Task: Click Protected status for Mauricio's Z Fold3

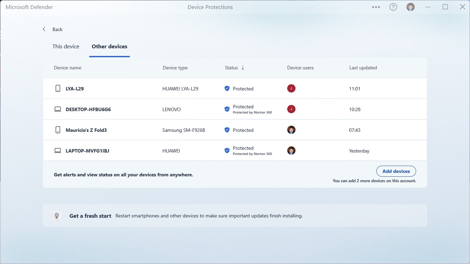Action: pos(243,130)
